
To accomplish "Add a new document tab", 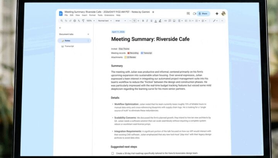I will 88,34.
